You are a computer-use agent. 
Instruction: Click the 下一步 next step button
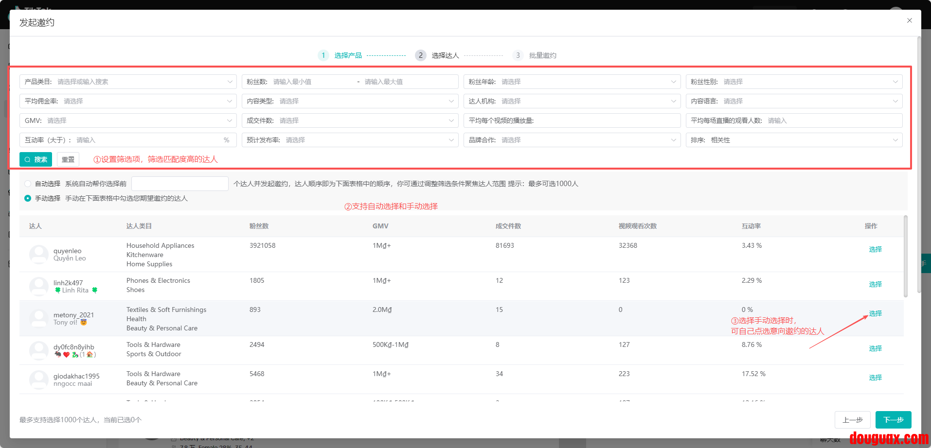[x=893, y=420]
